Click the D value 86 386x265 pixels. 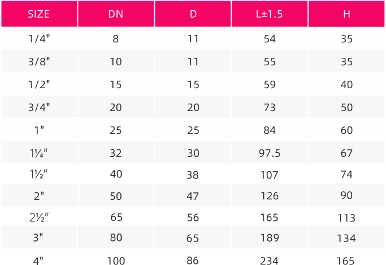pos(193,260)
